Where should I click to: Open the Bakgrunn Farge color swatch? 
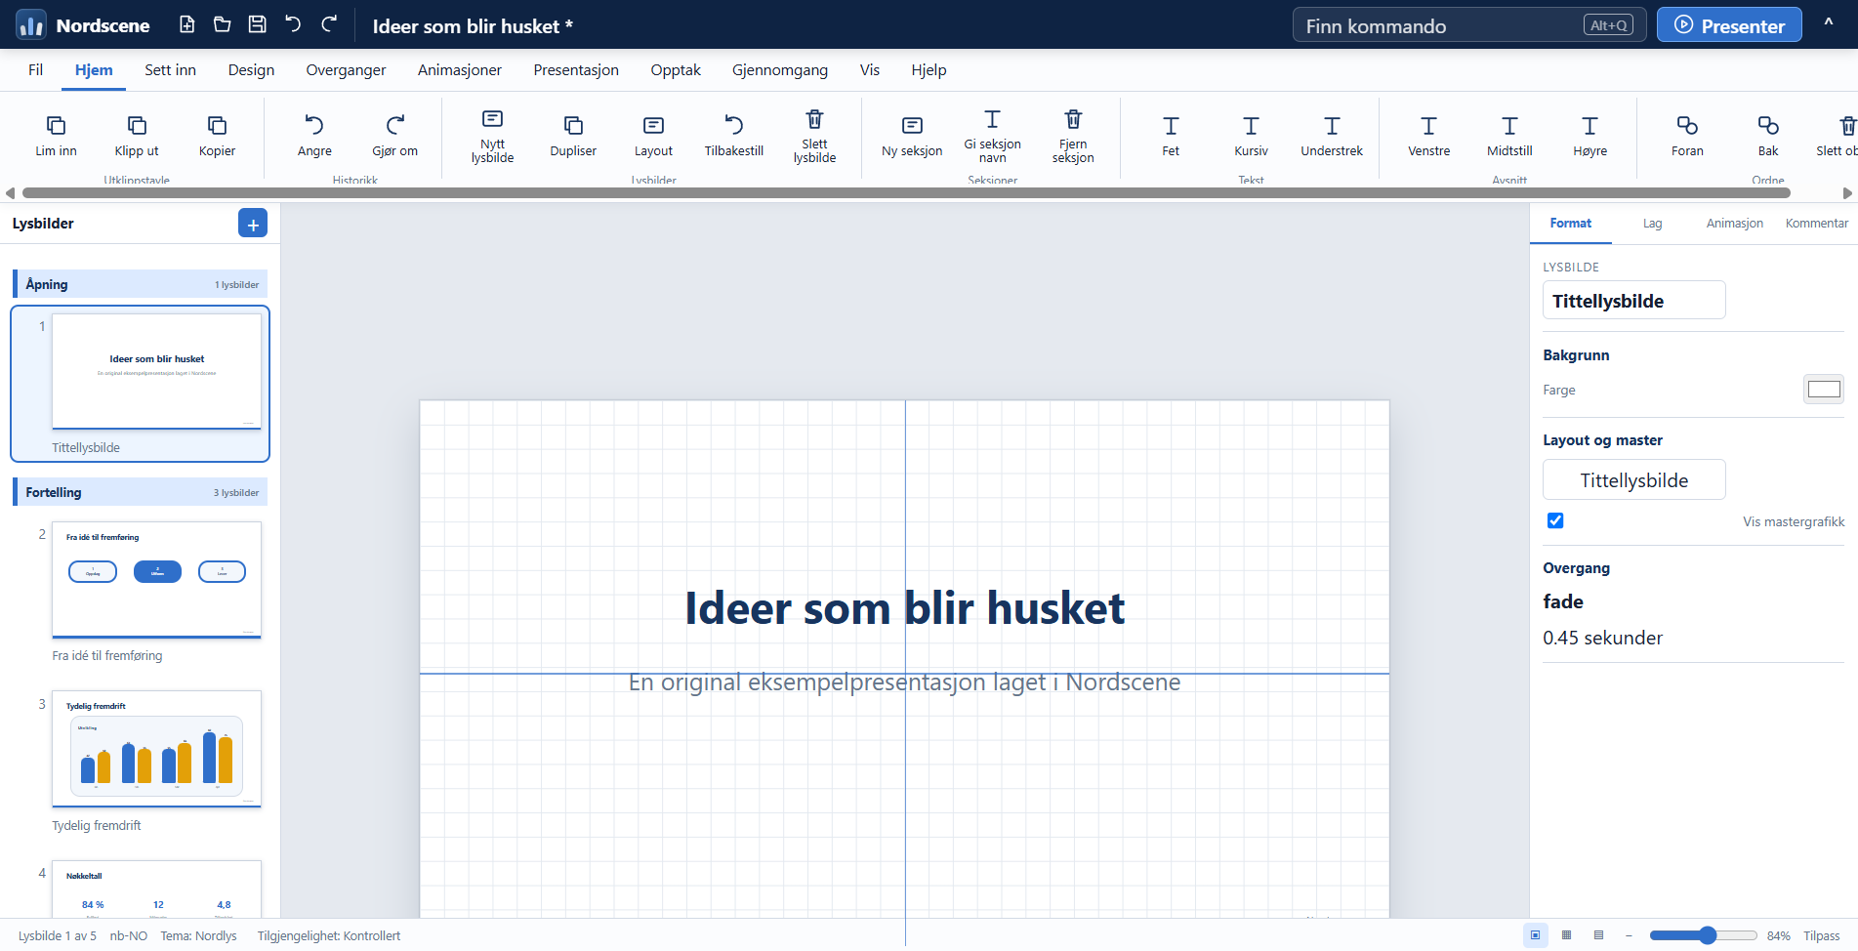[1823, 390]
